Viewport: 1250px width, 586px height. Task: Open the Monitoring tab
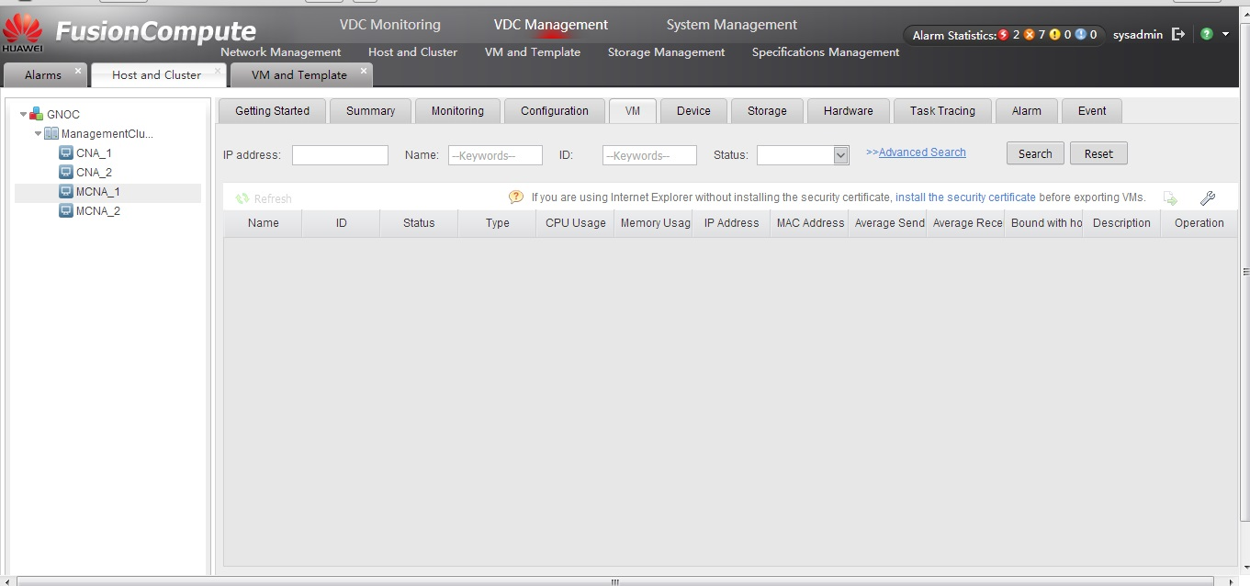pos(457,111)
